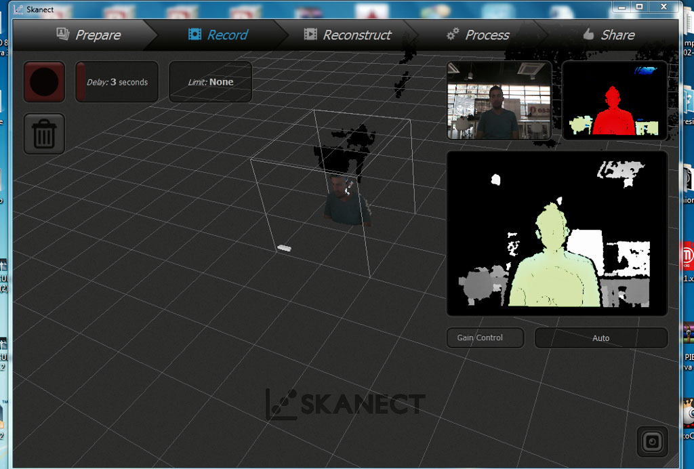
Task: Click the Auto gain button
Action: [600, 338]
